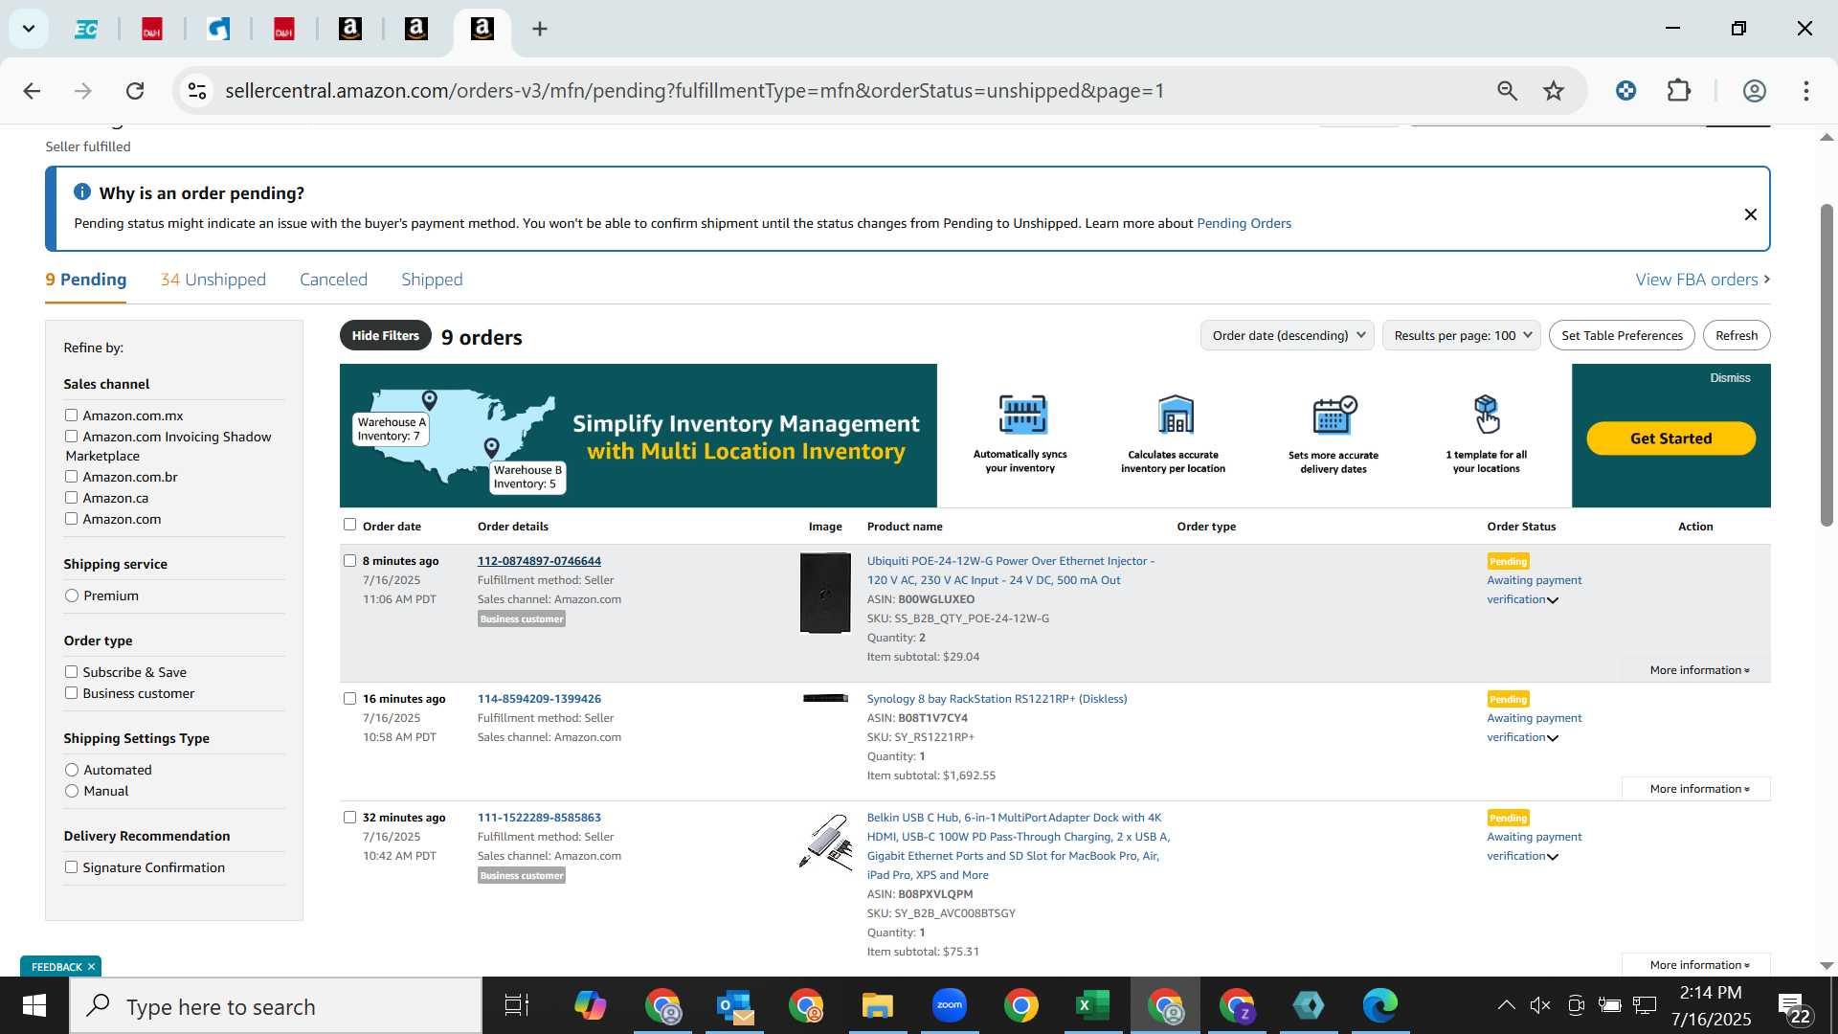The height and width of the screenshot is (1034, 1838).
Task: Select the Manual shipping settings radio
Action: click(72, 791)
